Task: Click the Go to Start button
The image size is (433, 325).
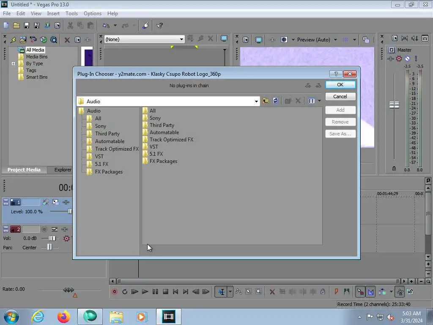Action: [x=175, y=292]
